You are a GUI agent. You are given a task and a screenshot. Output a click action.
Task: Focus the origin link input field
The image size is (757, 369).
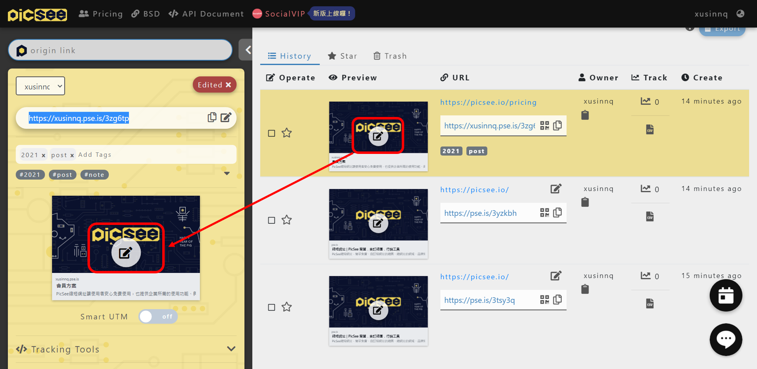pos(120,50)
